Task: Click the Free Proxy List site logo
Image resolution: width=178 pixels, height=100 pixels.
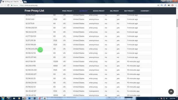Action: 34,11
